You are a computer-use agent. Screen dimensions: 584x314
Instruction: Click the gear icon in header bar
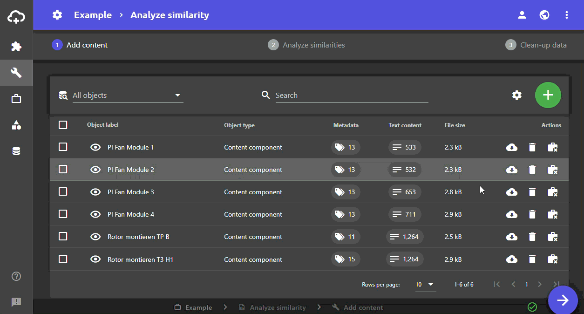57,15
